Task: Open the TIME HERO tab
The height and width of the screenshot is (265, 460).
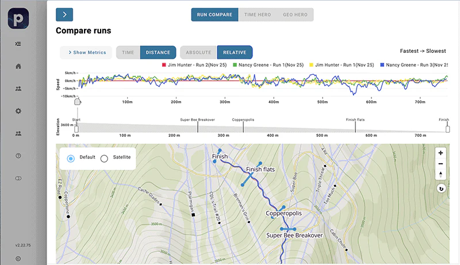Action: 257,15
